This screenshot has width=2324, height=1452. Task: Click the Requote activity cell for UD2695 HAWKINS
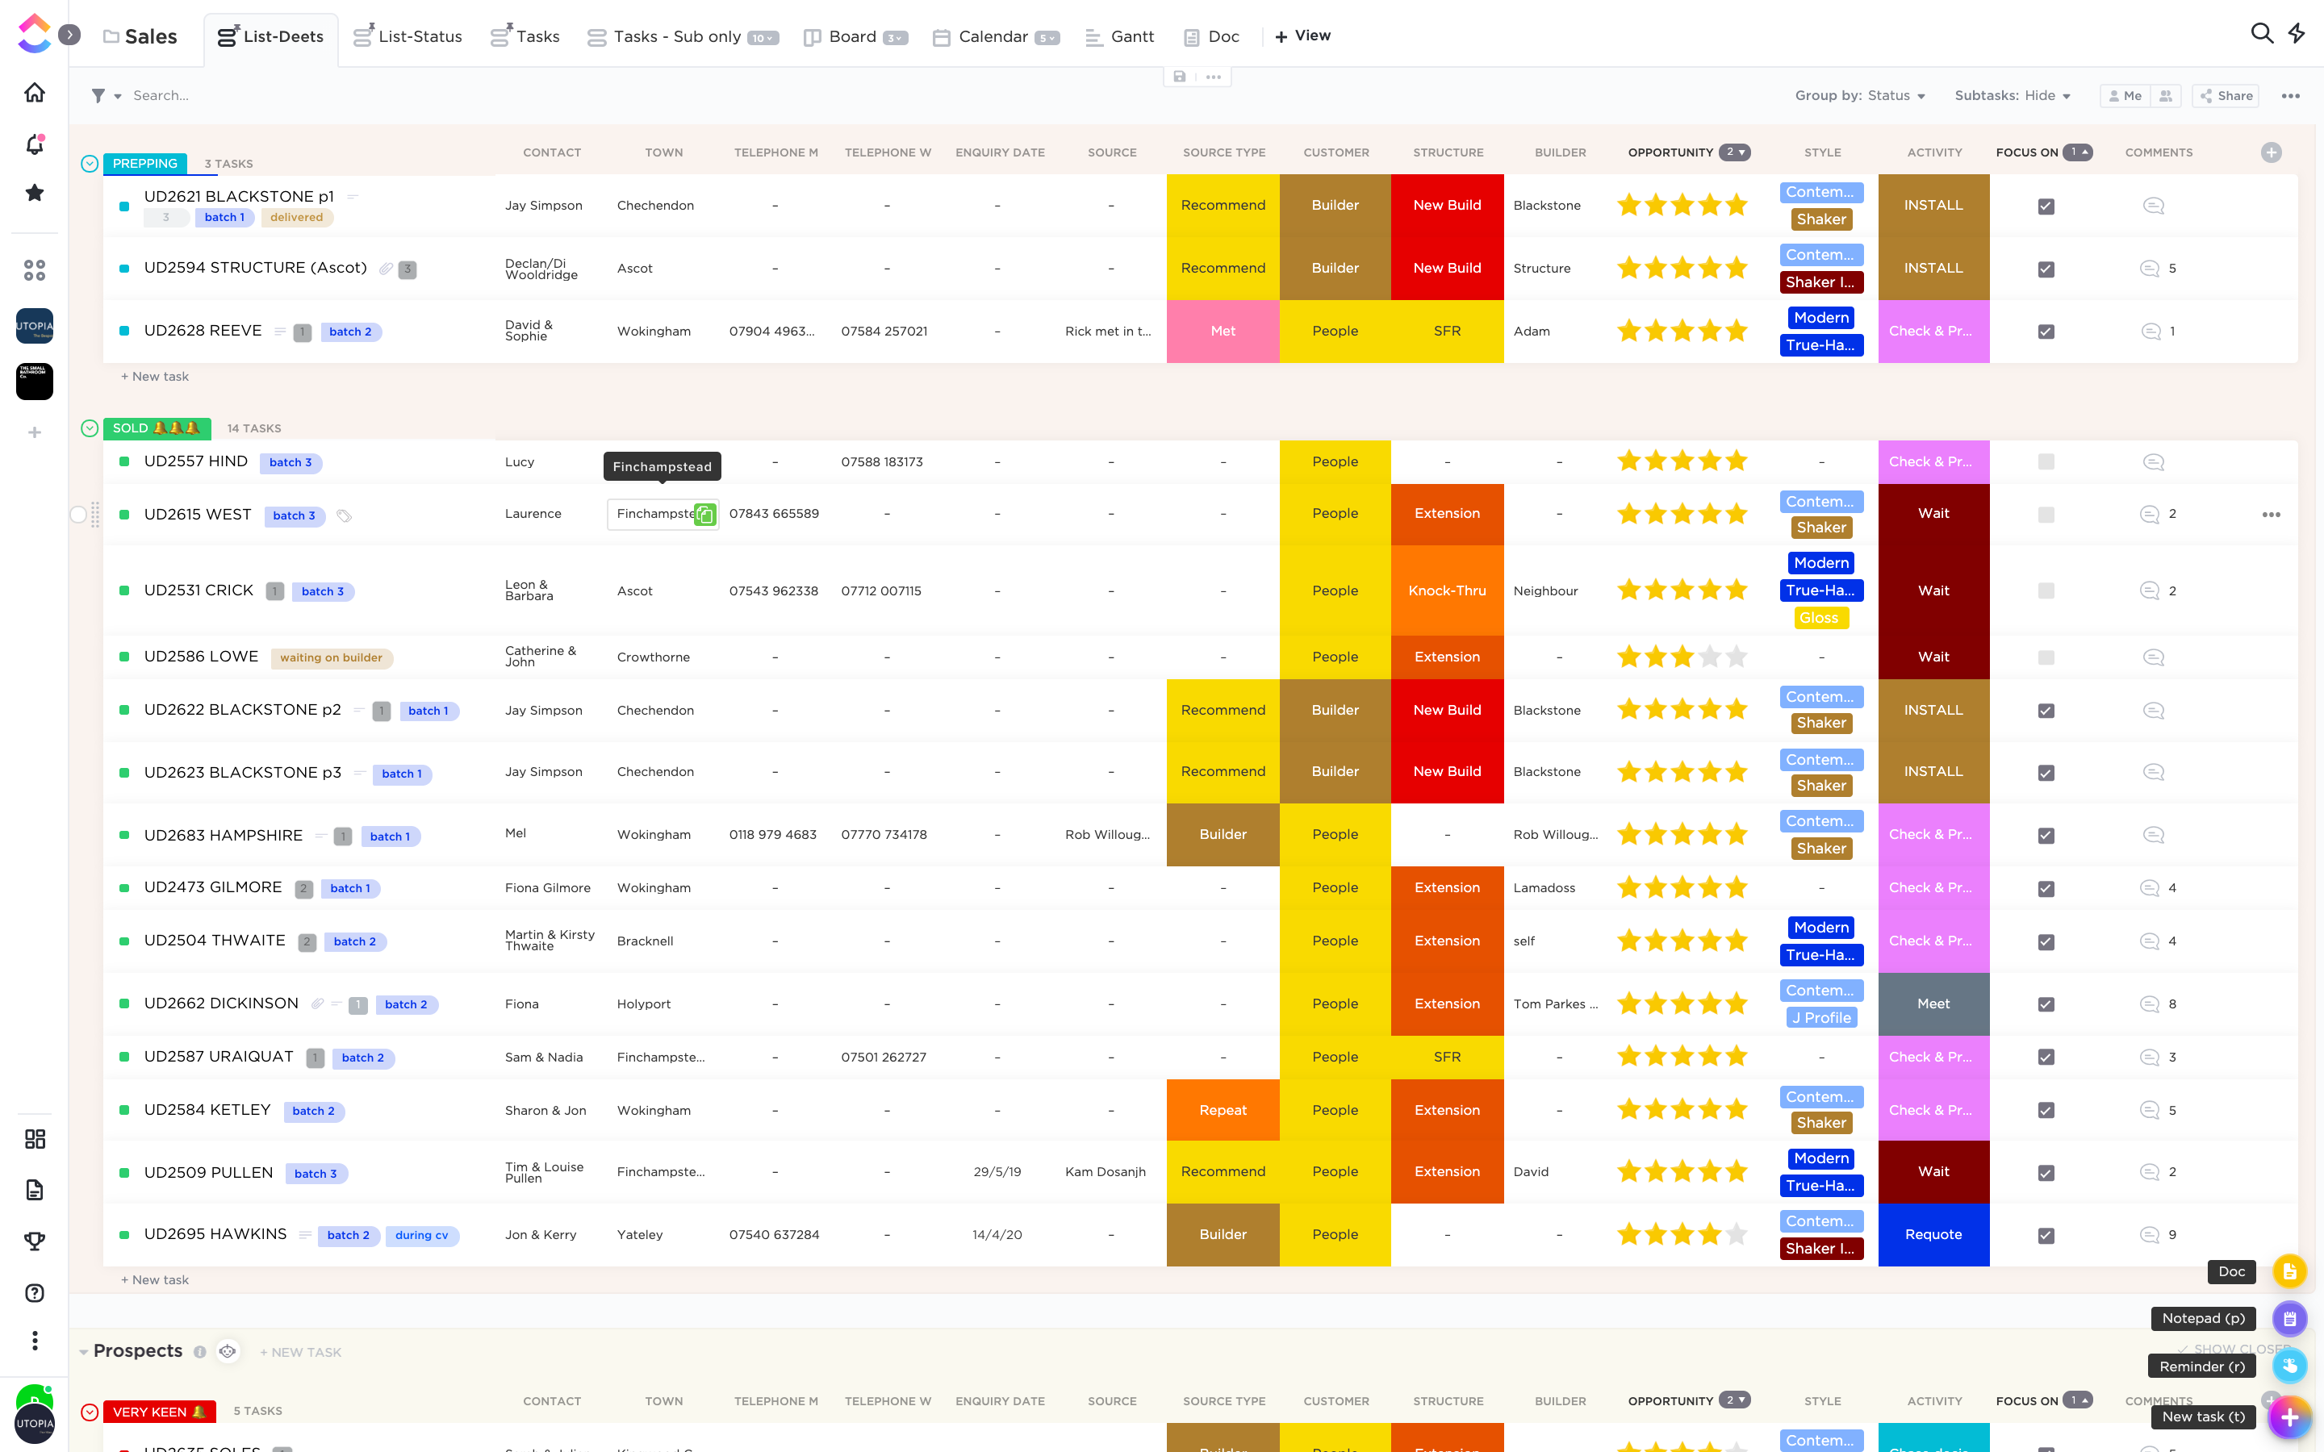click(x=1933, y=1235)
